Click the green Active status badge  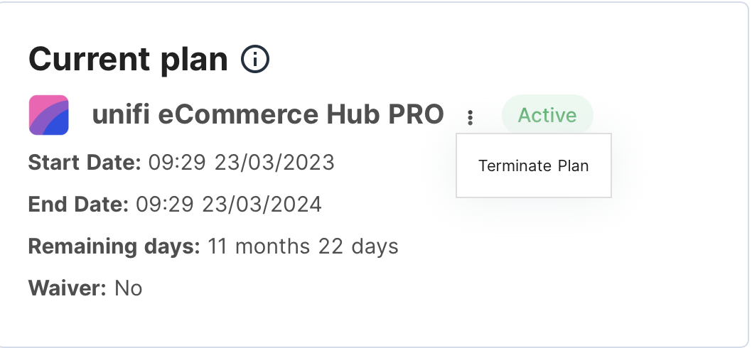(x=547, y=115)
